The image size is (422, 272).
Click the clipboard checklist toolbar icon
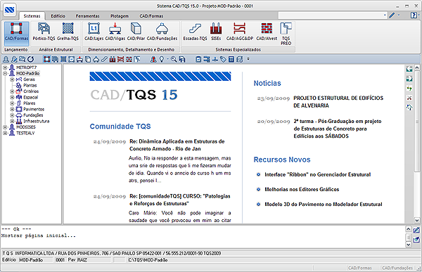tap(198, 59)
